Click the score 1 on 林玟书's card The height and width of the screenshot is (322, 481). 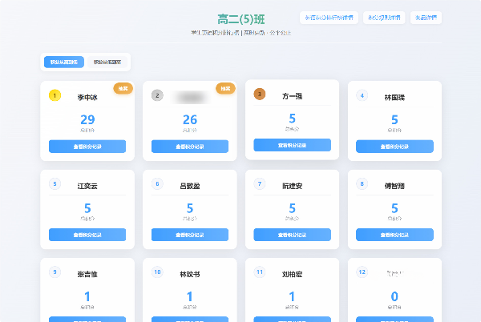190,296
